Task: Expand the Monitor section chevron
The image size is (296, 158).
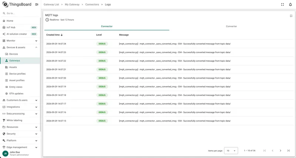Action: coord(36,41)
